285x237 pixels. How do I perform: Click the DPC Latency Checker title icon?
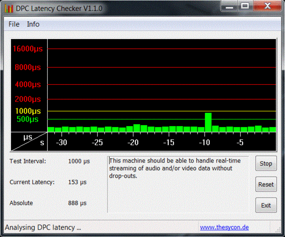9,9
